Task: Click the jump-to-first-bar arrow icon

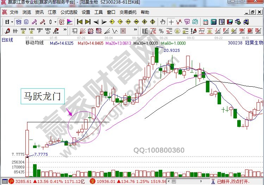Action: [80, 22]
